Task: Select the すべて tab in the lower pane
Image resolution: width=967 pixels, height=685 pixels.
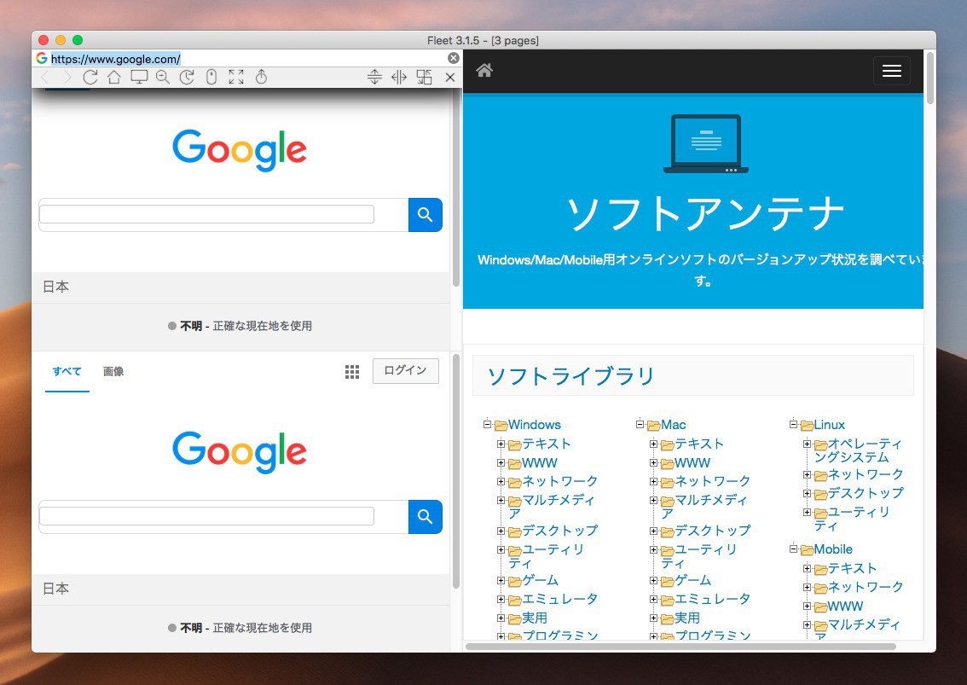Action: tap(67, 372)
